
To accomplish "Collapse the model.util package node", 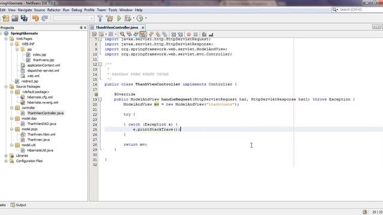I will (x=11, y=145).
